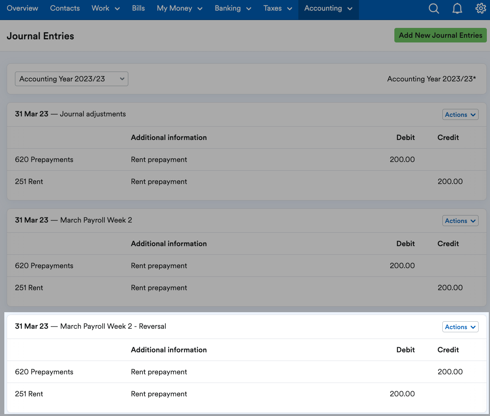490x416 pixels.
Task: Open Actions for Journal adjustments entry
Action: coord(460,115)
